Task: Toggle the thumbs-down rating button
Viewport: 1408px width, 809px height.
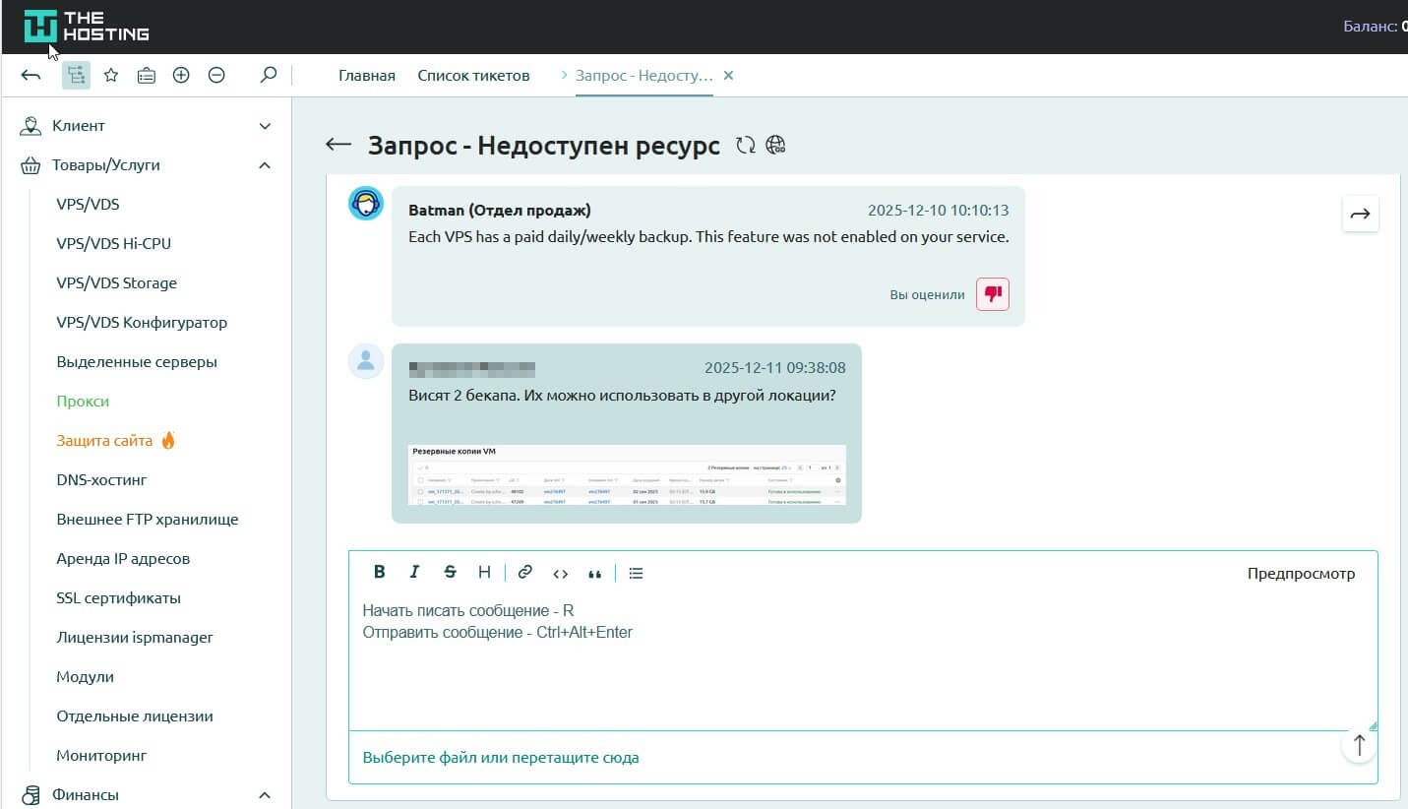Action: [992, 294]
